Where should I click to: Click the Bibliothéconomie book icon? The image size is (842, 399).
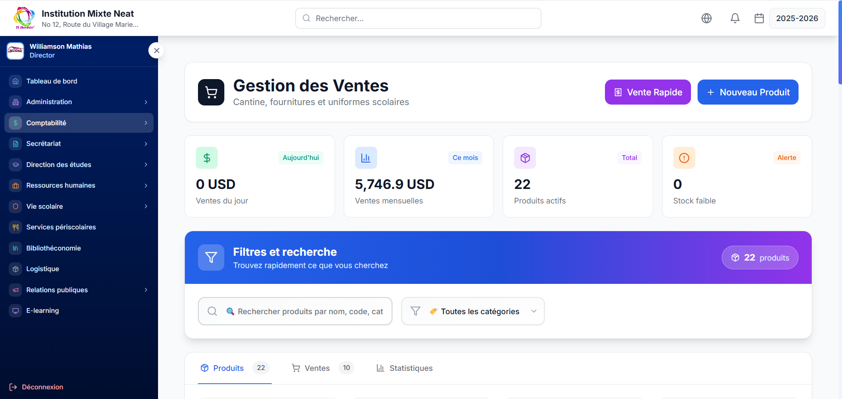15,248
